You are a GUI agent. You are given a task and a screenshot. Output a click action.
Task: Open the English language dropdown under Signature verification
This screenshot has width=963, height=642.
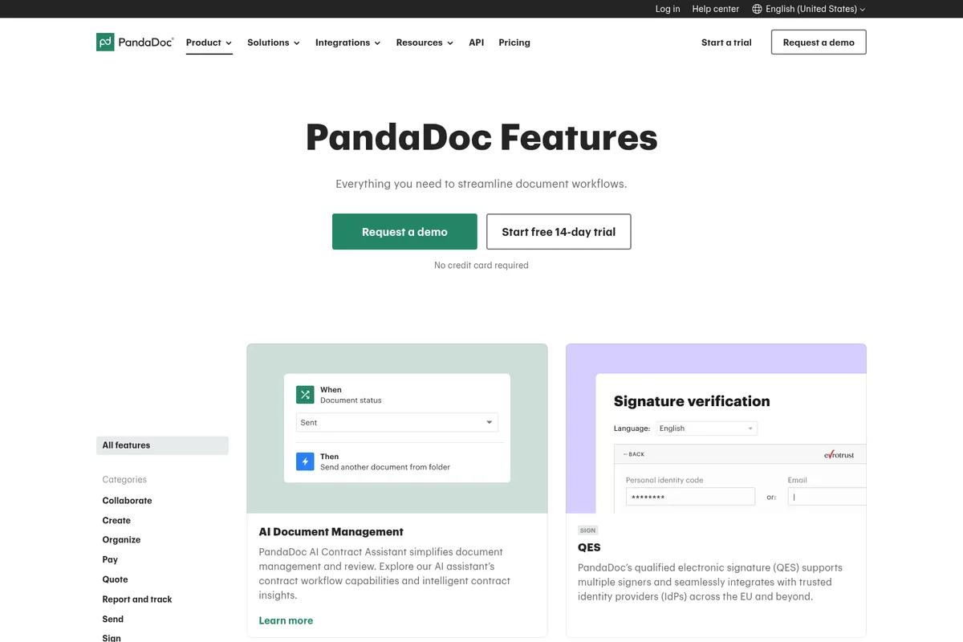point(705,428)
